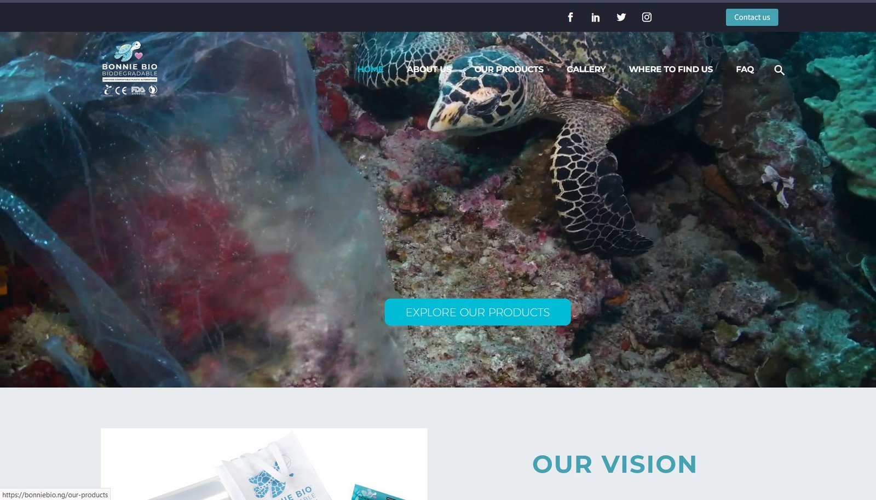Open the LinkedIn social icon
The height and width of the screenshot is (500, 876).
[x=596, y=17]
